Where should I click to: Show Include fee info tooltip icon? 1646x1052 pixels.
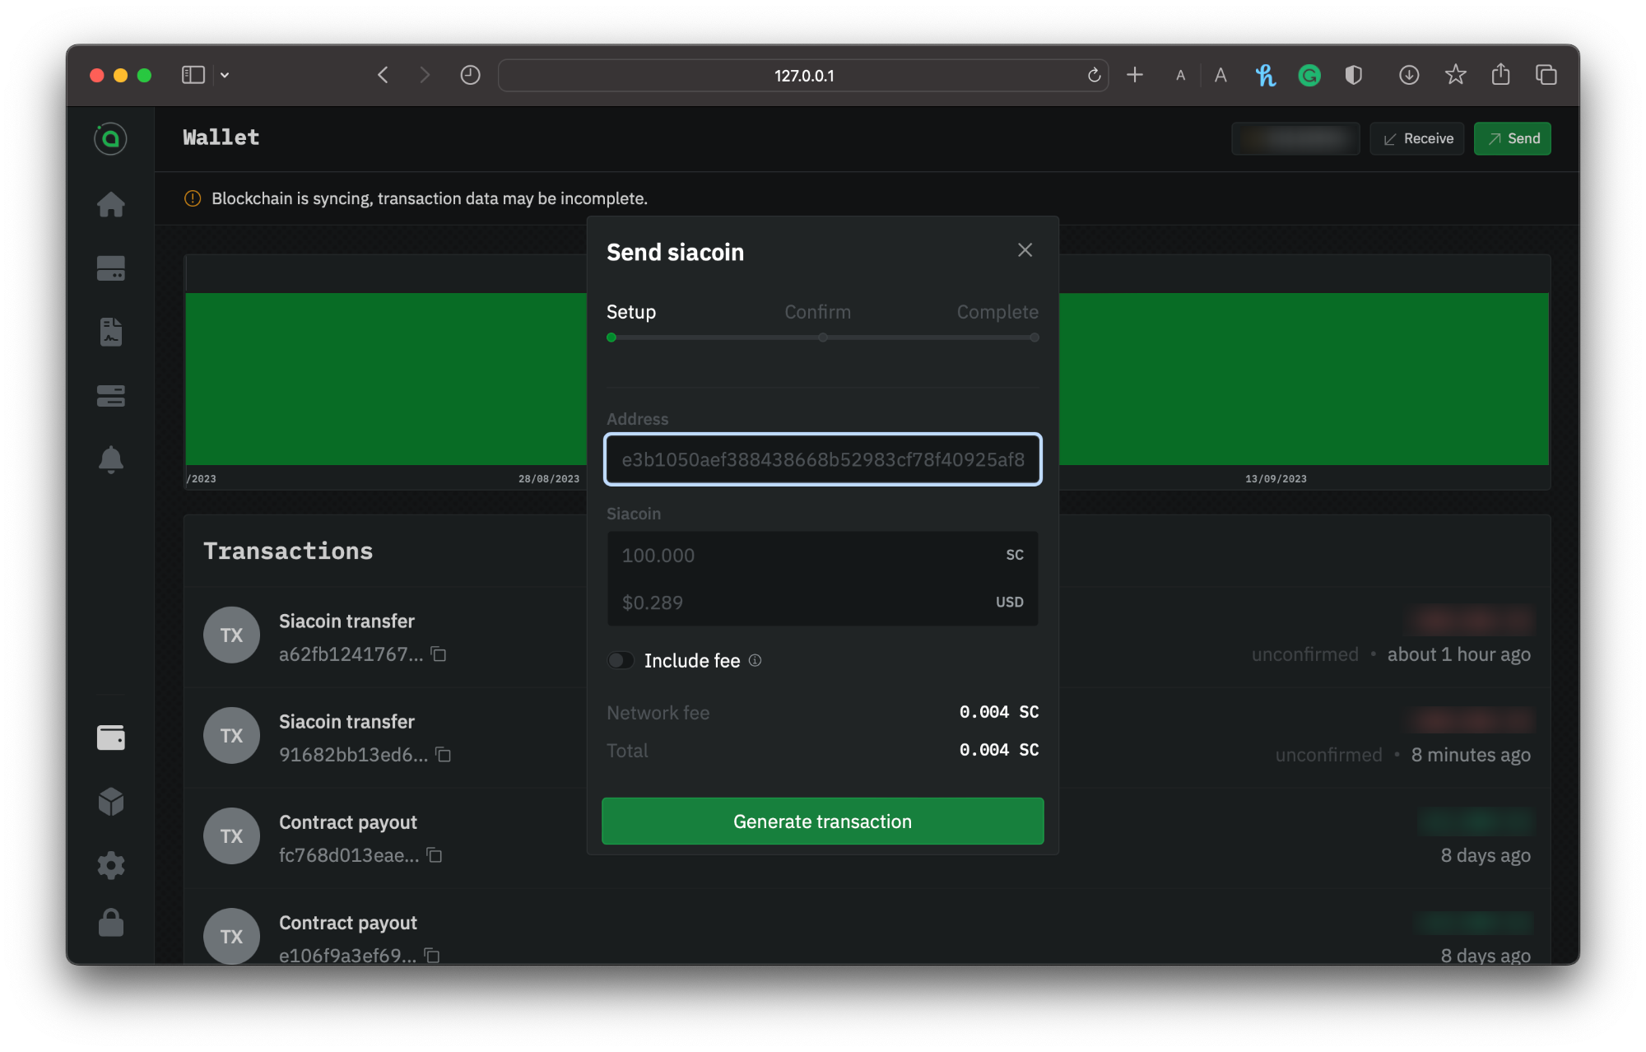coord(755,660)
